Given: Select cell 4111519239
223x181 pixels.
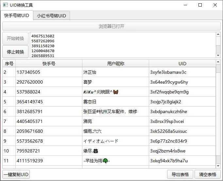Looking at the screenshot, I should pos(49,161).
